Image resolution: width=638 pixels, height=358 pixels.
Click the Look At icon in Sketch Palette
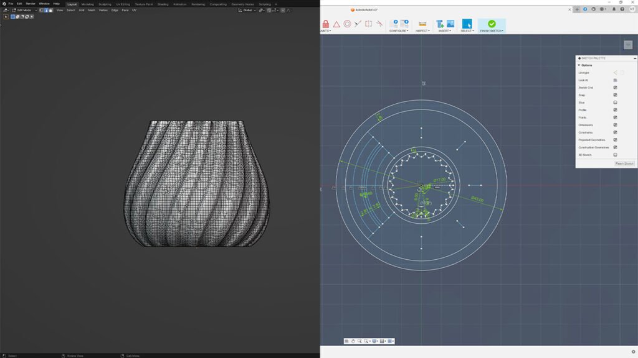coord(615,80)
